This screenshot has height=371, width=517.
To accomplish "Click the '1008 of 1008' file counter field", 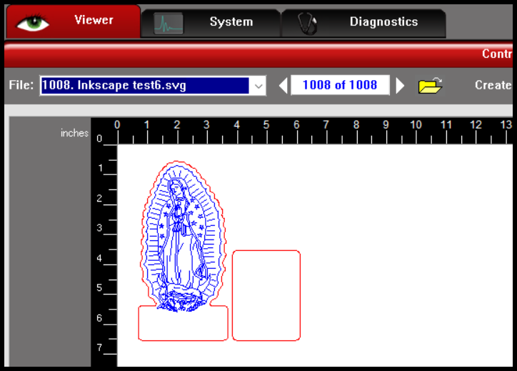I will tap(340, 85).
